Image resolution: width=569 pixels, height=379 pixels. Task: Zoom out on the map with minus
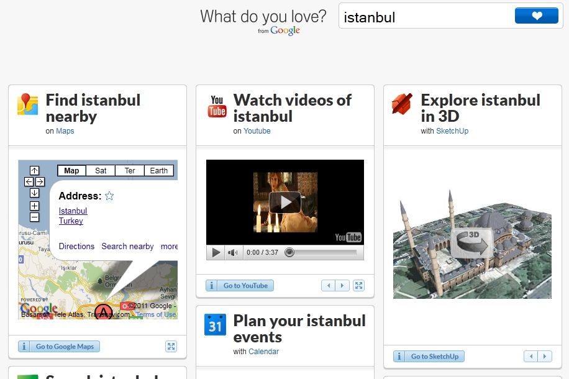click(x=34, y=217)
